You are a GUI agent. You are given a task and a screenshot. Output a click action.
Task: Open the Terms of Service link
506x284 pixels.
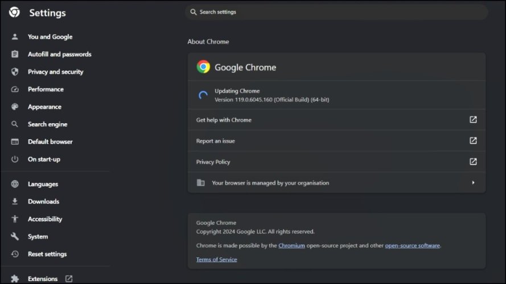216,259
